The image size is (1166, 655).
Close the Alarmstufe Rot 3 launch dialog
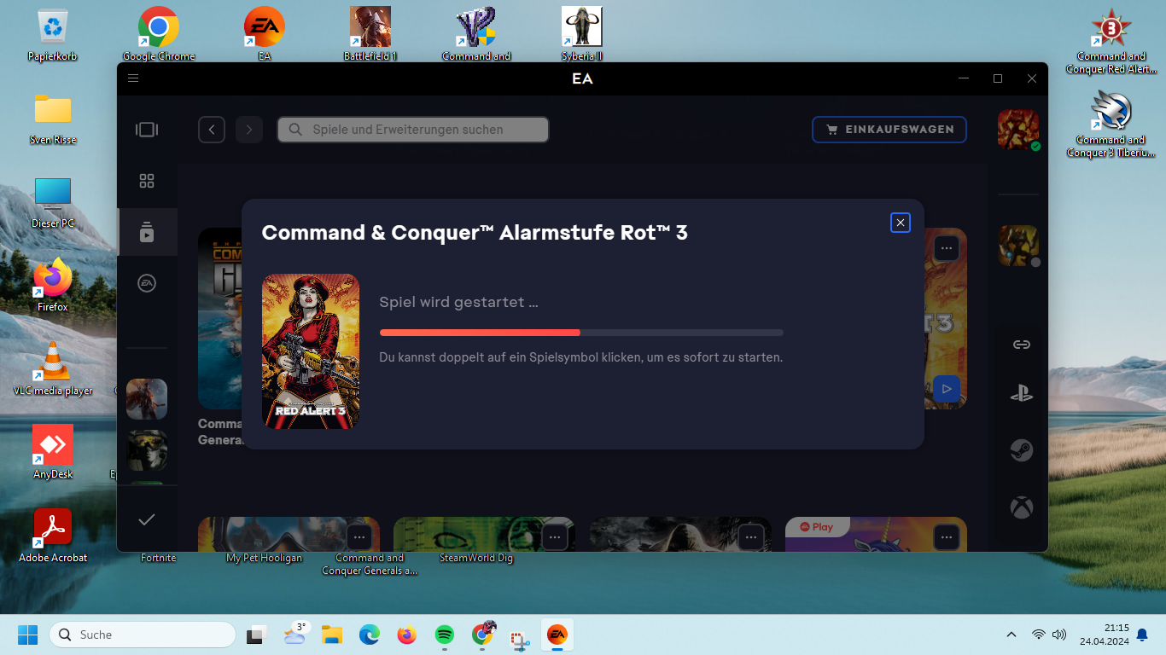tap(900, 223)
